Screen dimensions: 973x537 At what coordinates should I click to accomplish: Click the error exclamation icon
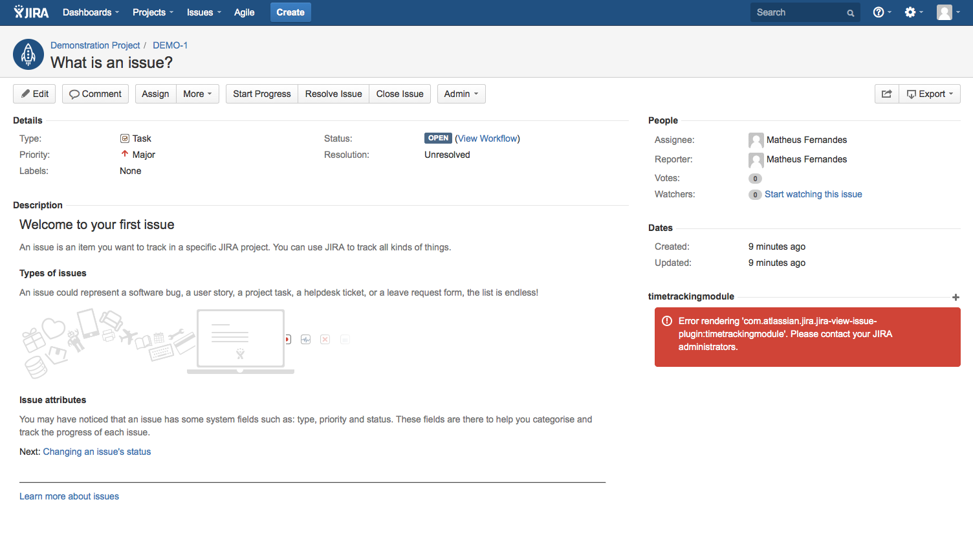click(667, 321)
